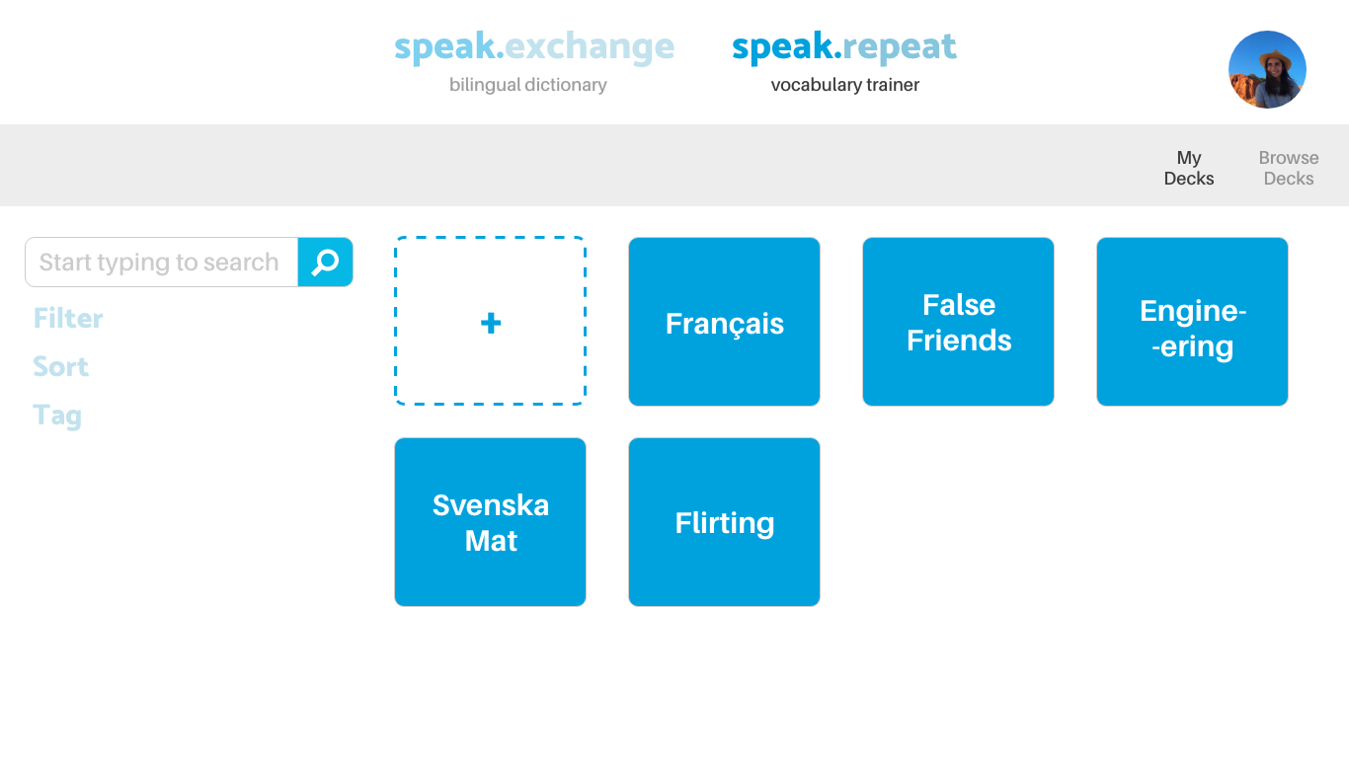Click the vocabulary trainer subtitle link

click(845, 85)
